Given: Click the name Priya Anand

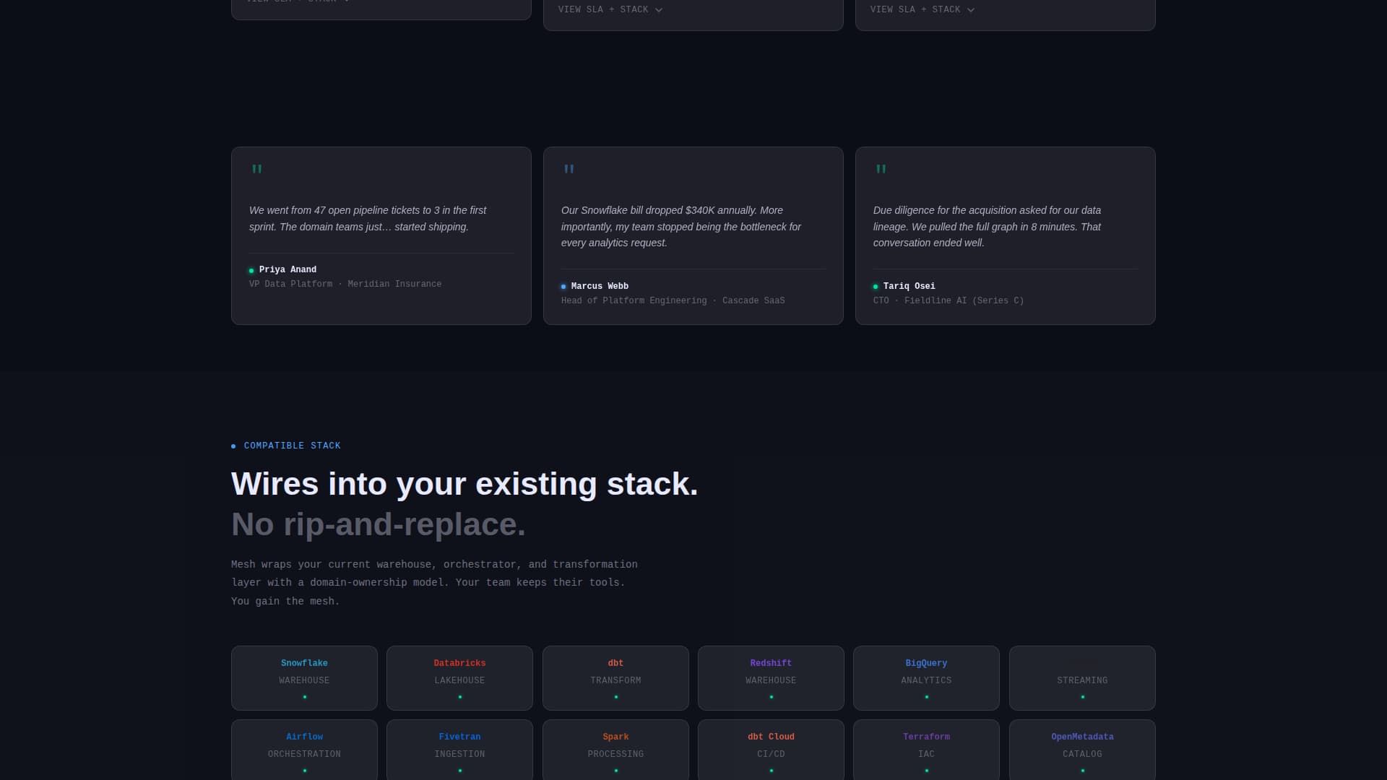Looking at the screenshot, I should (288, 269).
